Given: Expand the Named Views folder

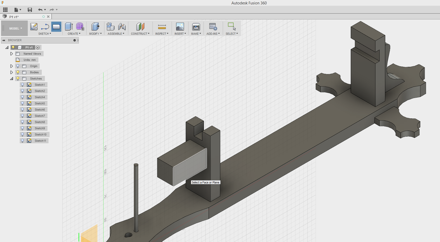Looking at the screenshot, I should coord(11,54).
